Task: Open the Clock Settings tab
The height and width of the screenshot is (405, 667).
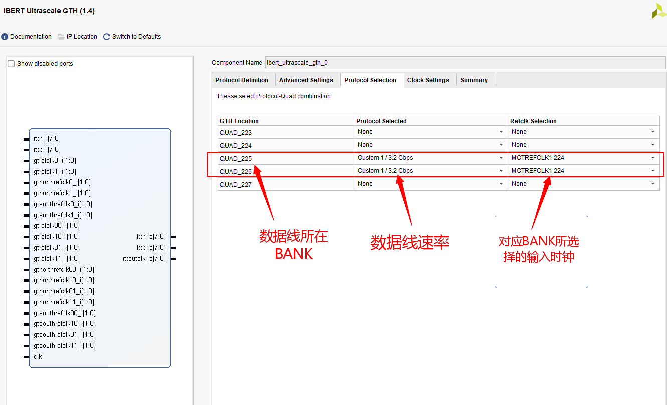Action: pyautogui.click(x=428, y=80)
